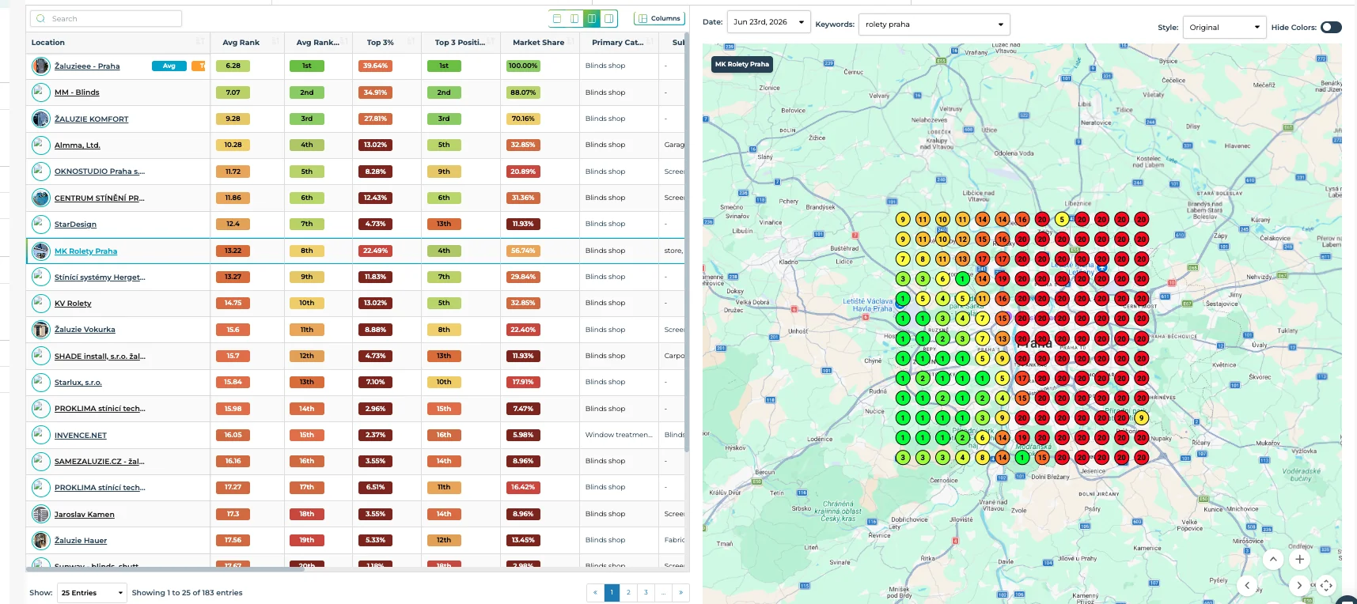Toggle the Hide Colors switch
Screen dimensions: 1357x604
[x=1331, y=27]
